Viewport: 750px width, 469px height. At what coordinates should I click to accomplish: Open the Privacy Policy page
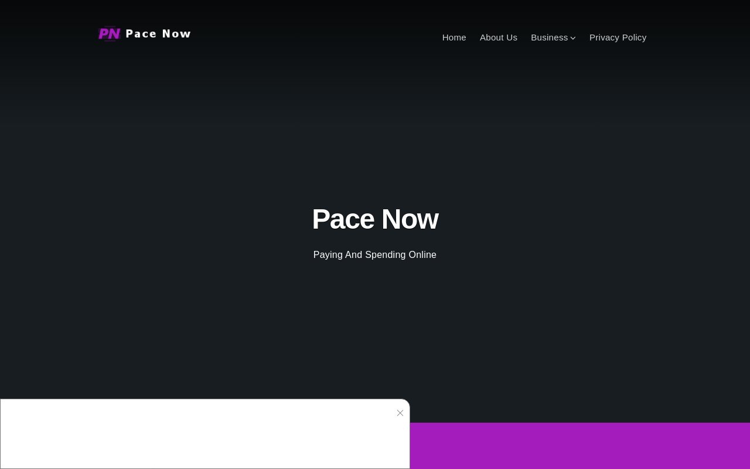(618, 38)
